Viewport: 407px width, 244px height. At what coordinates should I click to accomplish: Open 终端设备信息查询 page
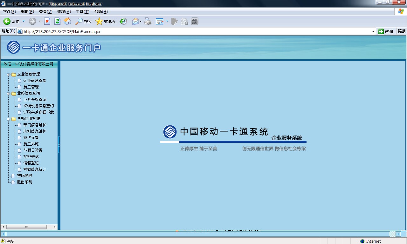click(38, 106)
